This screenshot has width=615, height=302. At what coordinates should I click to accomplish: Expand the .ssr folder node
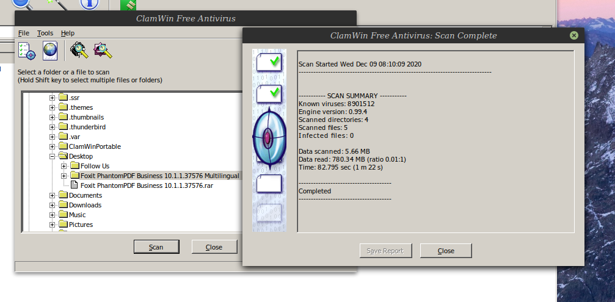(52, 98)
